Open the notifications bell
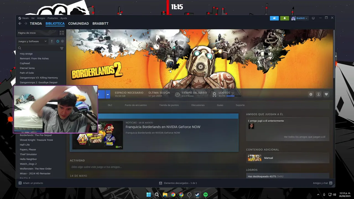Viewport: 354px width, 199px height. (x=285, y=18)
